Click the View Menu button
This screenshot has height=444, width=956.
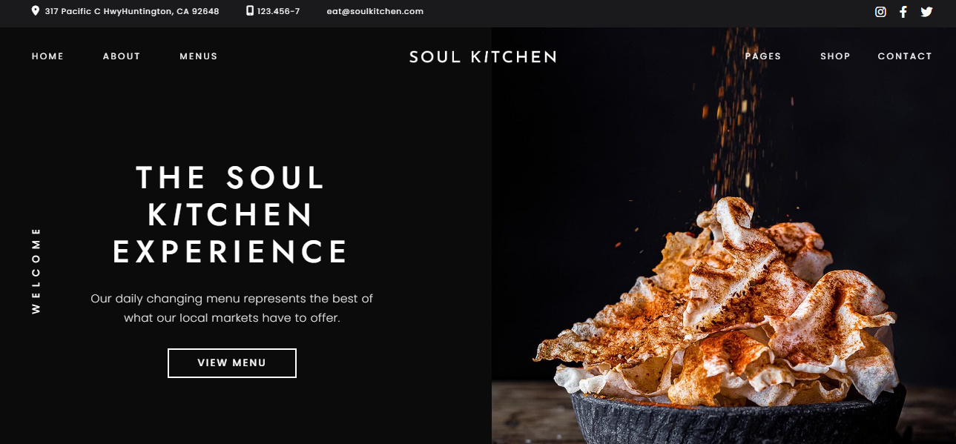(x=232, y=363)
